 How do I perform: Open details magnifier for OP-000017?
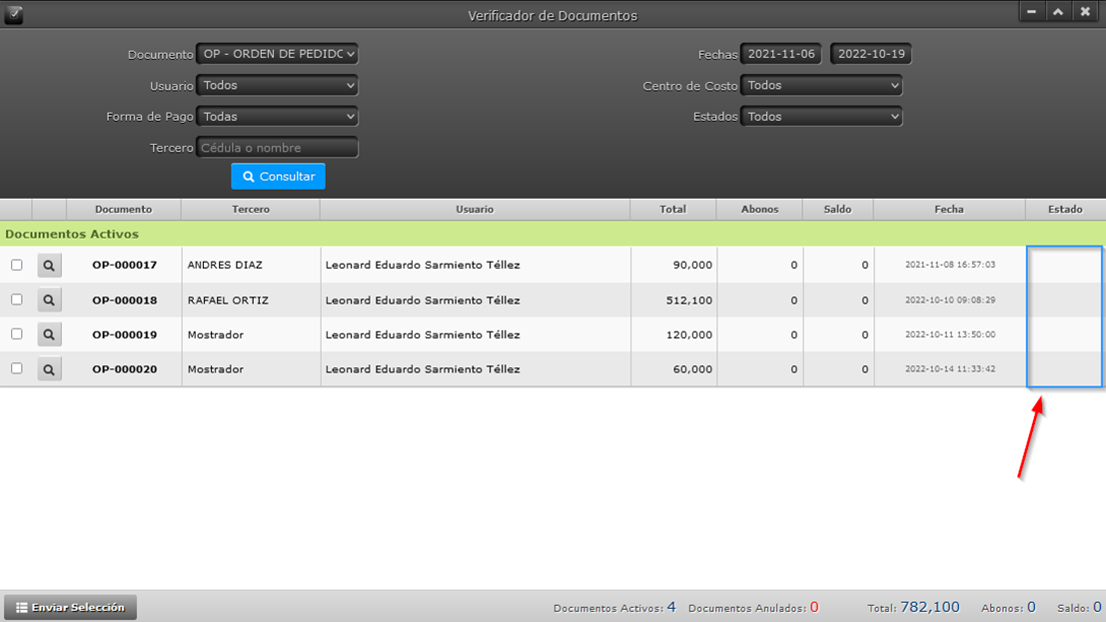tap(49, 266)
